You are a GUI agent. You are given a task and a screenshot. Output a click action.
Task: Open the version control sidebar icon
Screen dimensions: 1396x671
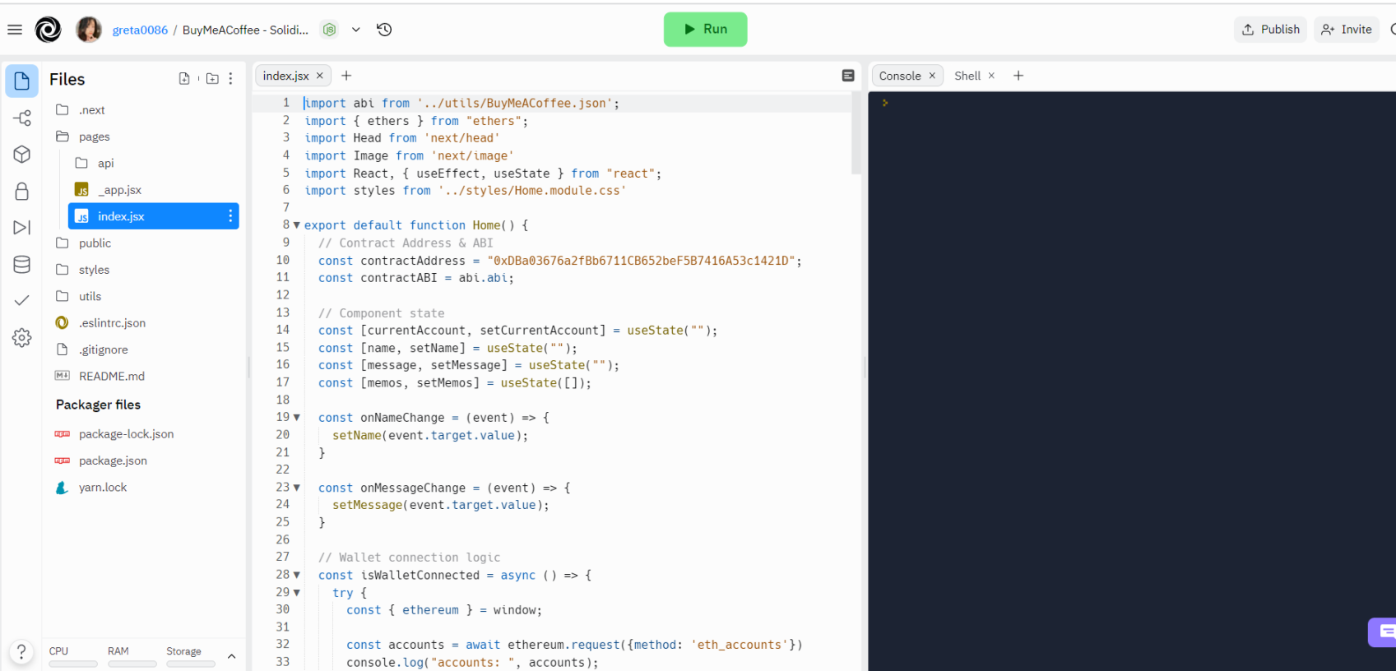[x=22, y=118]
